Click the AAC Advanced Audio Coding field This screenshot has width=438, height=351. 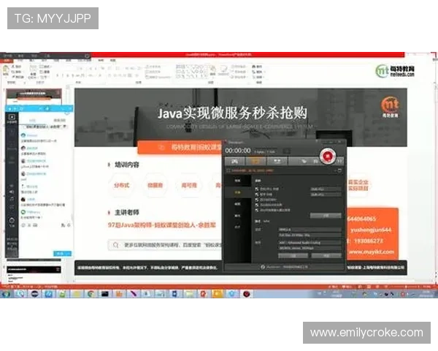click(310, 243)
